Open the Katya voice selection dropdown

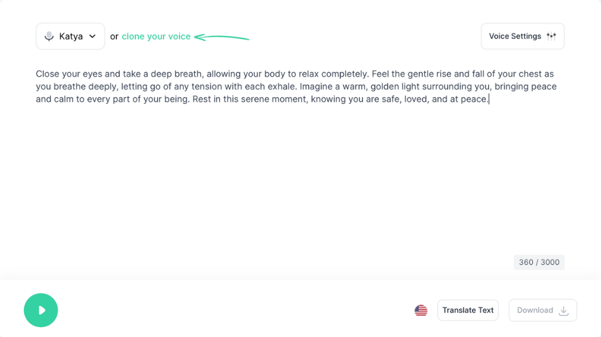click(x=70, y=37)
